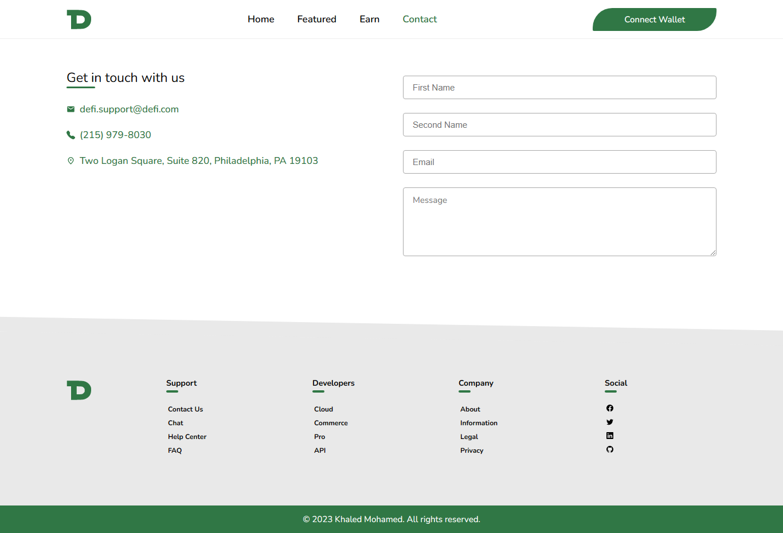Select the Featured navigation item
Viewport: 783px width, 533px height.
[316, 19]
